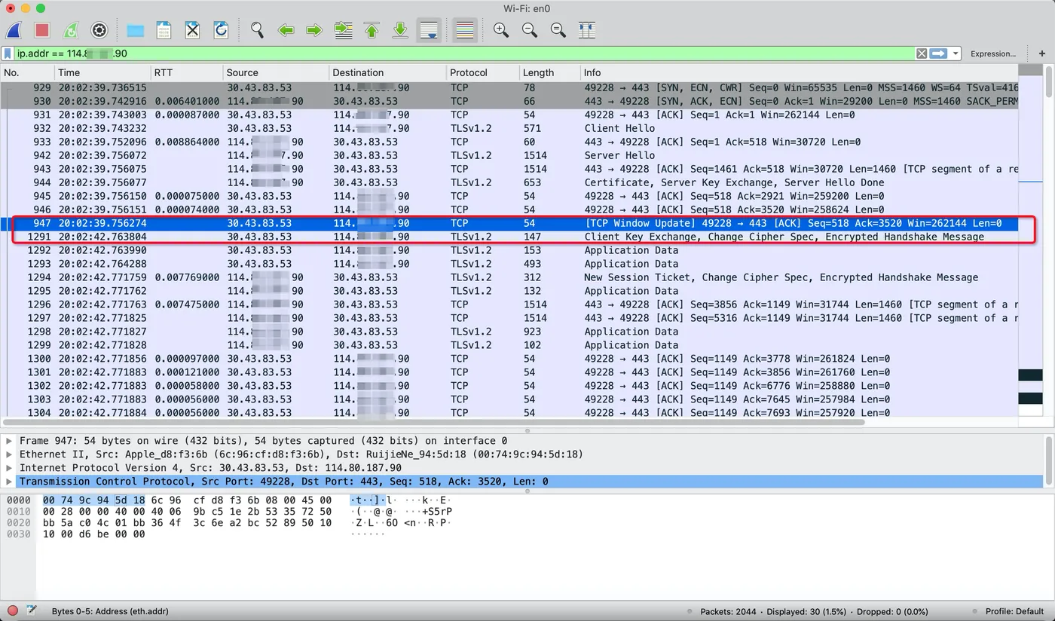
Task: Sort by the Time column header
Action: 102,72
